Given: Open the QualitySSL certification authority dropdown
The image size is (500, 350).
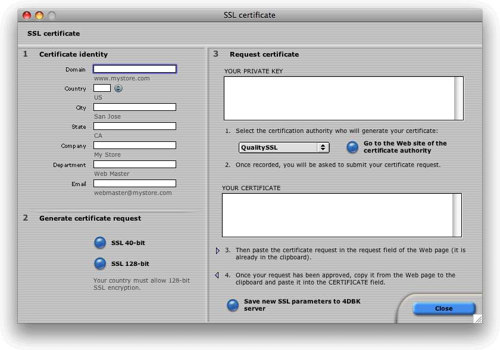Looking at the screenshot, I should point(284,147).
